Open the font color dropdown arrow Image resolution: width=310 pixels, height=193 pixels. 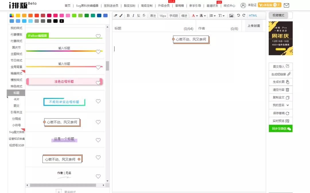(x=197, y=16)
